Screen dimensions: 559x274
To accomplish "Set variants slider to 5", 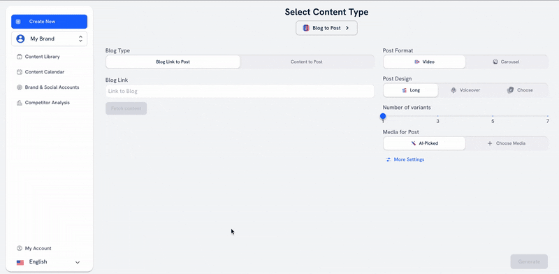I will (x=493, y=116).
